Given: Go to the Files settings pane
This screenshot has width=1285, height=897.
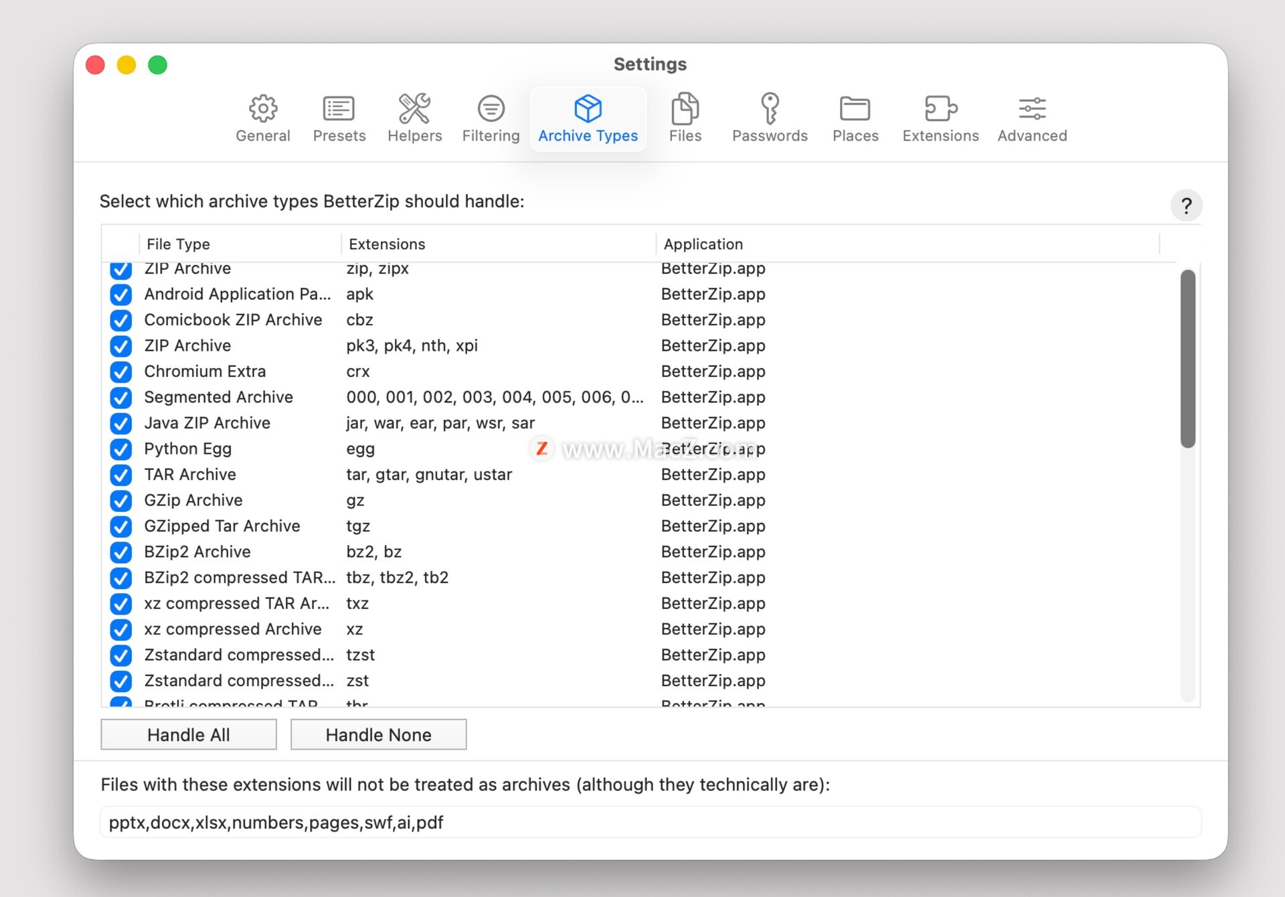Looking at the screenshot, I should click(x=685, y=119).
